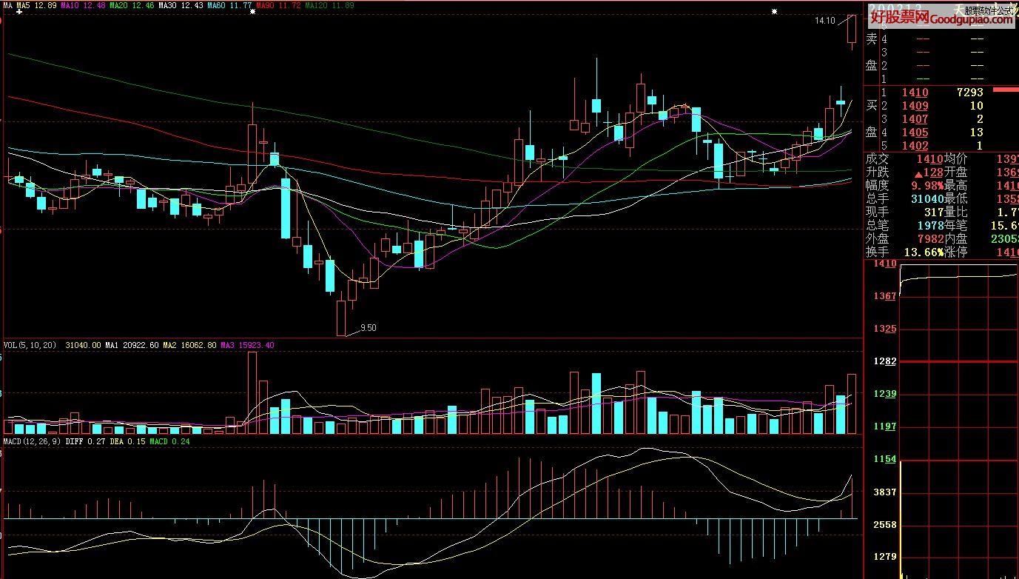Screen dimensions: 1019x579
Task: Select the 均价 average price label
Action: tap(956, 158)
